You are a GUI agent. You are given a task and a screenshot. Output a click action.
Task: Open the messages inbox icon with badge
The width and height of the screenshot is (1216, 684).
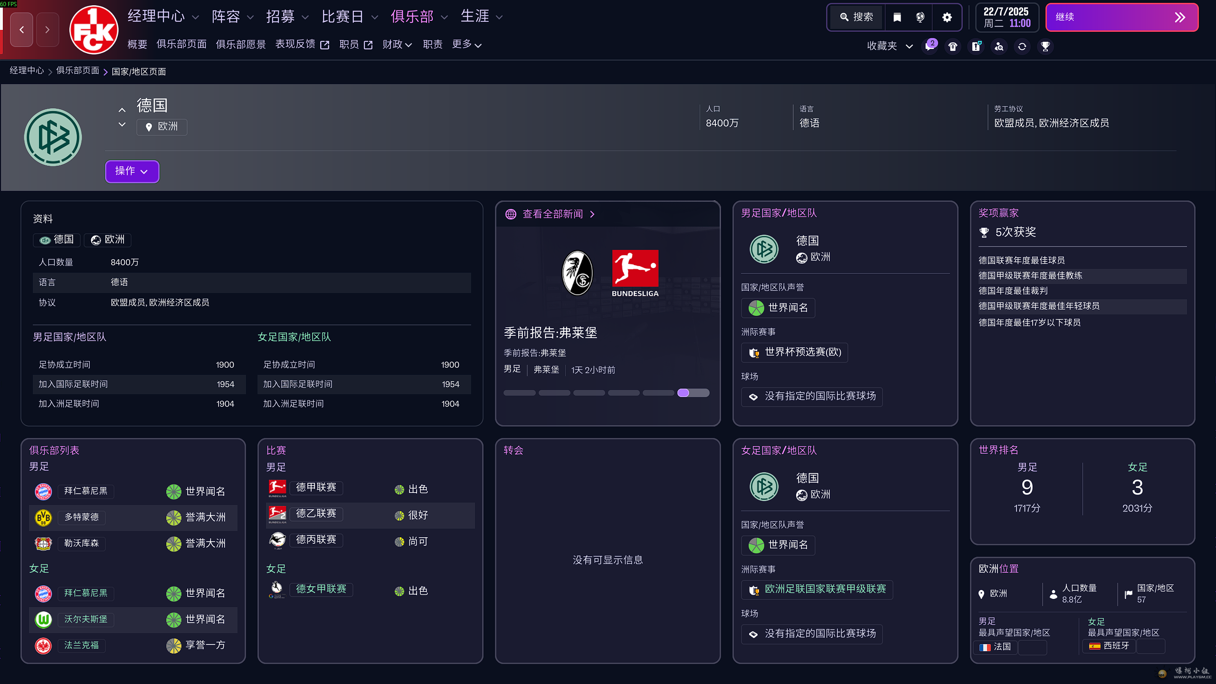pos(930,46)
